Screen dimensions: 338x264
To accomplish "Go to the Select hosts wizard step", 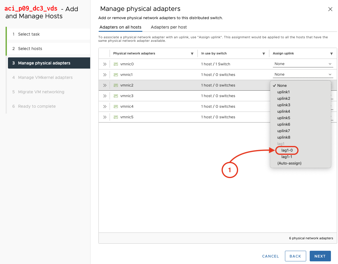I will 30,49.
